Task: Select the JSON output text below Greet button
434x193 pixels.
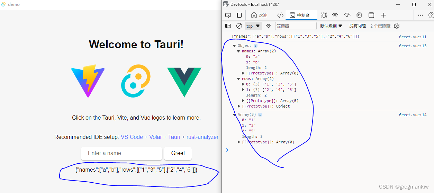Action: click(x=136, y=170)
